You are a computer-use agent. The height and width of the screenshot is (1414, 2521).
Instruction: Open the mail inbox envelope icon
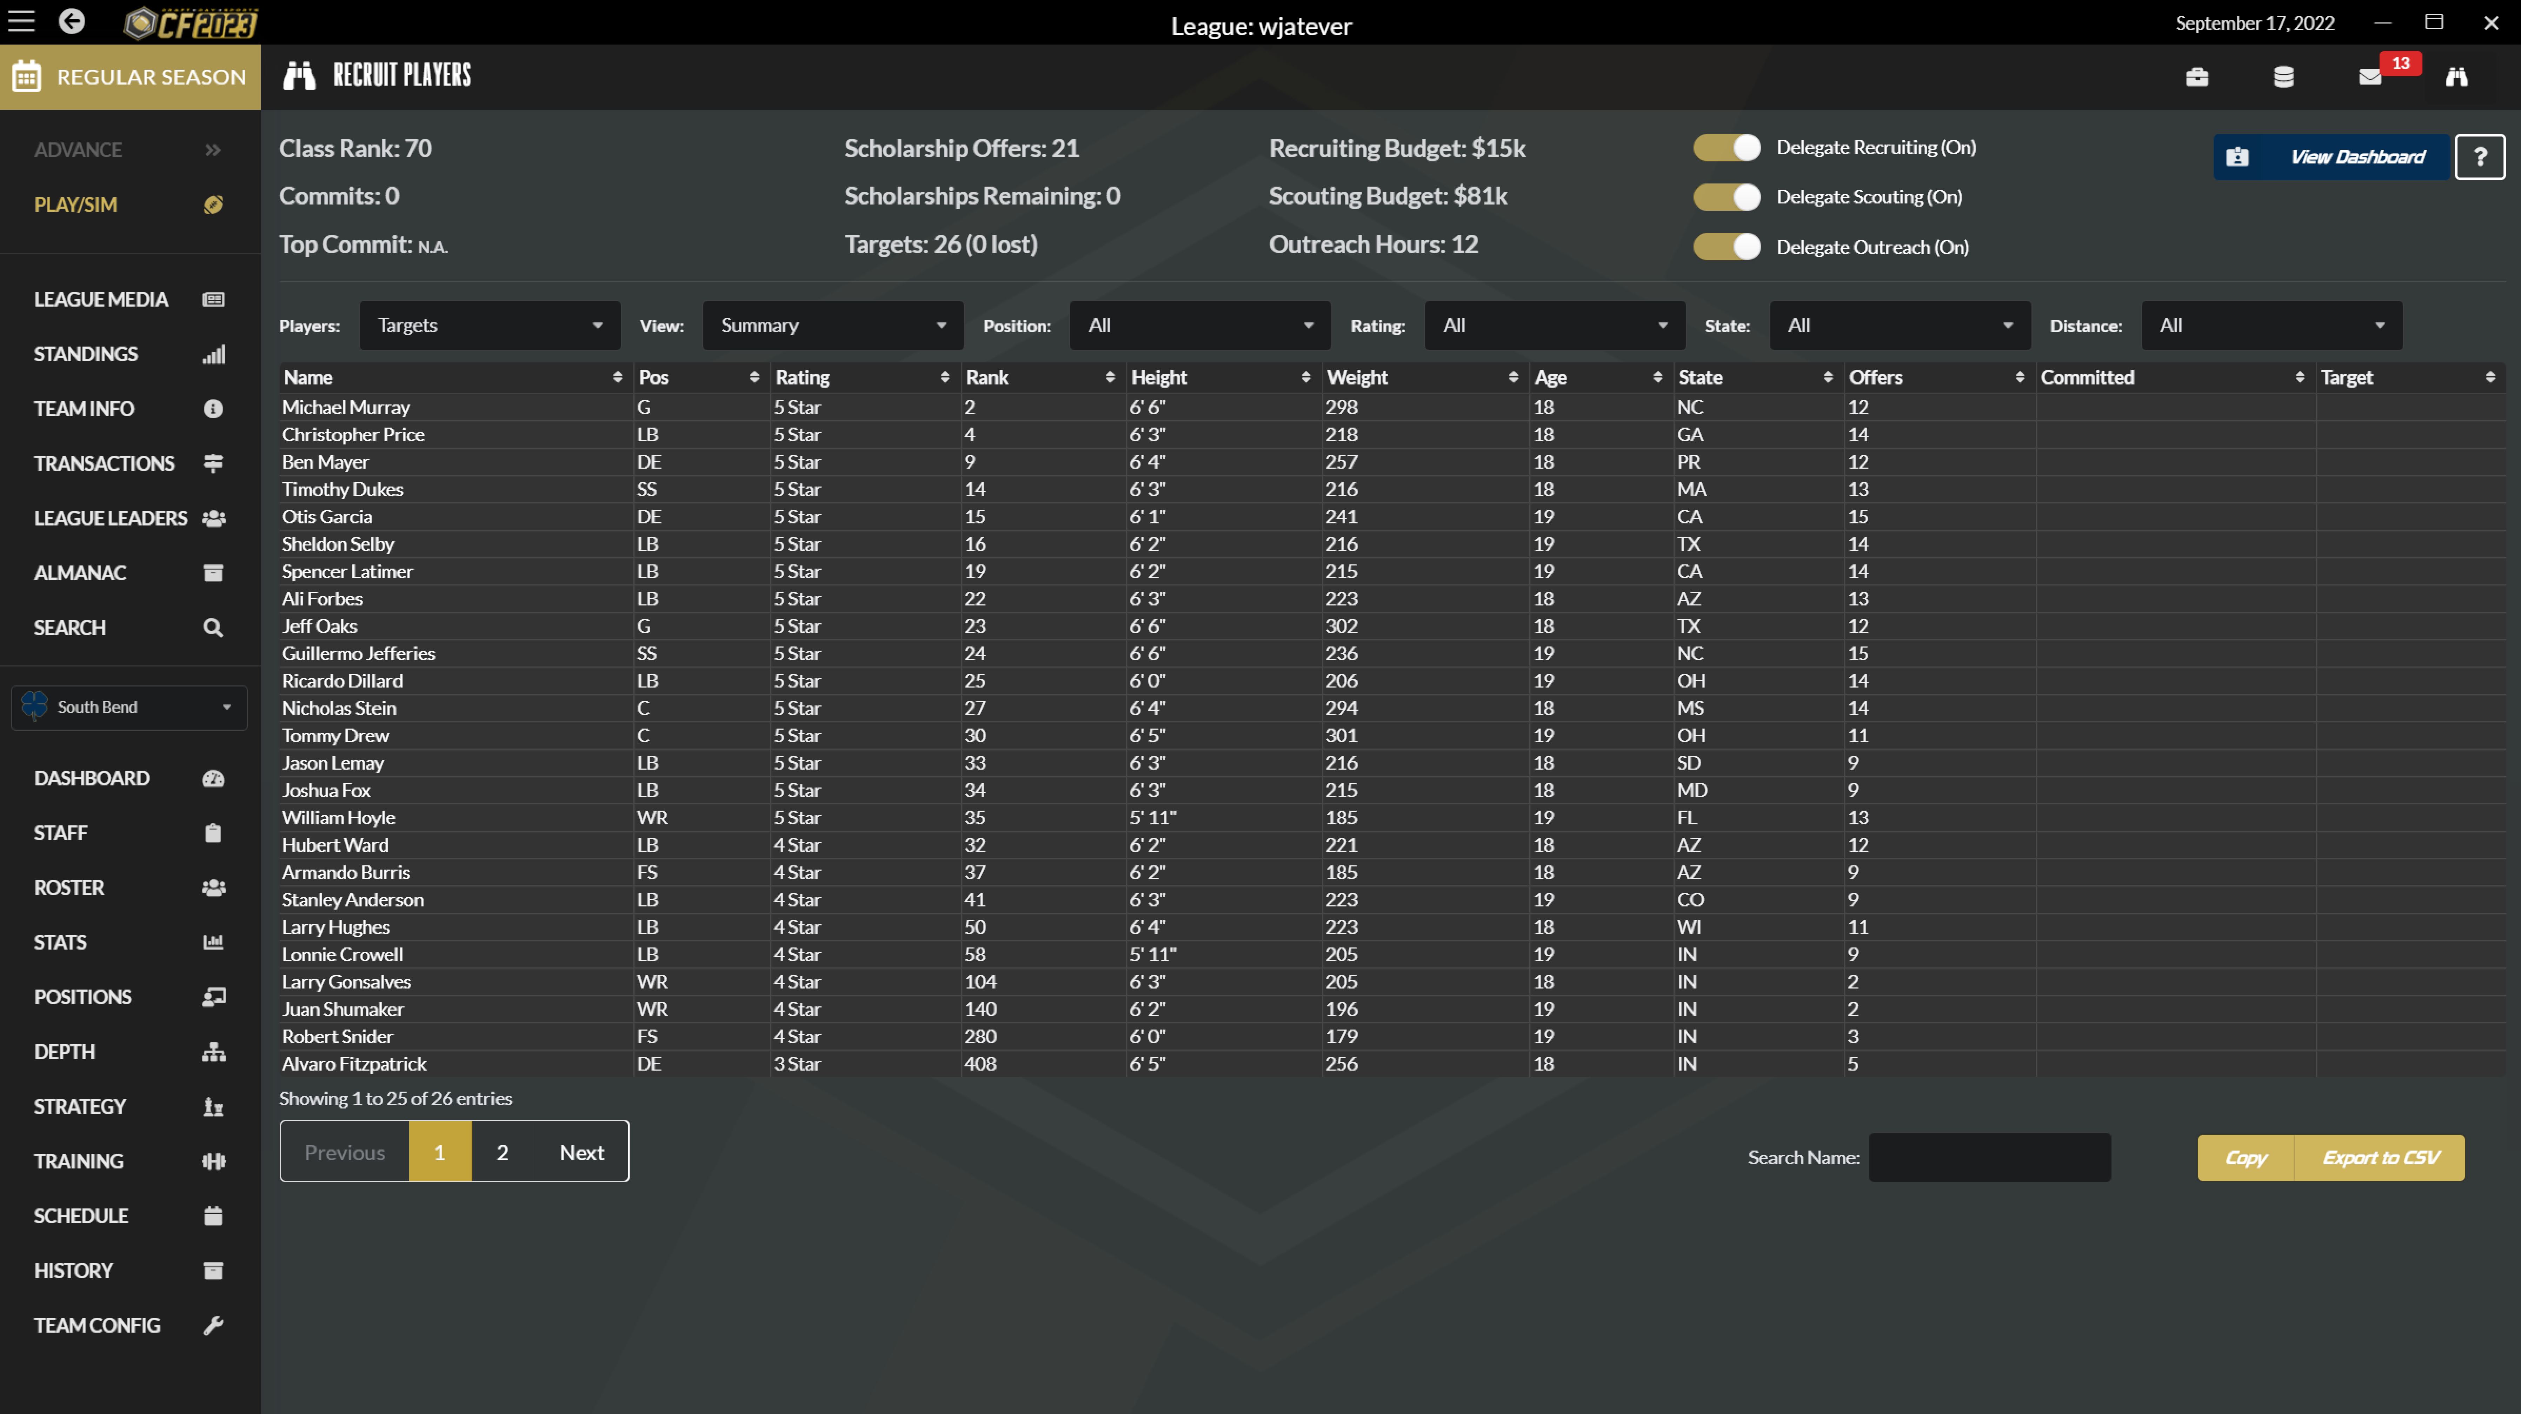(x=2369, y=76)
